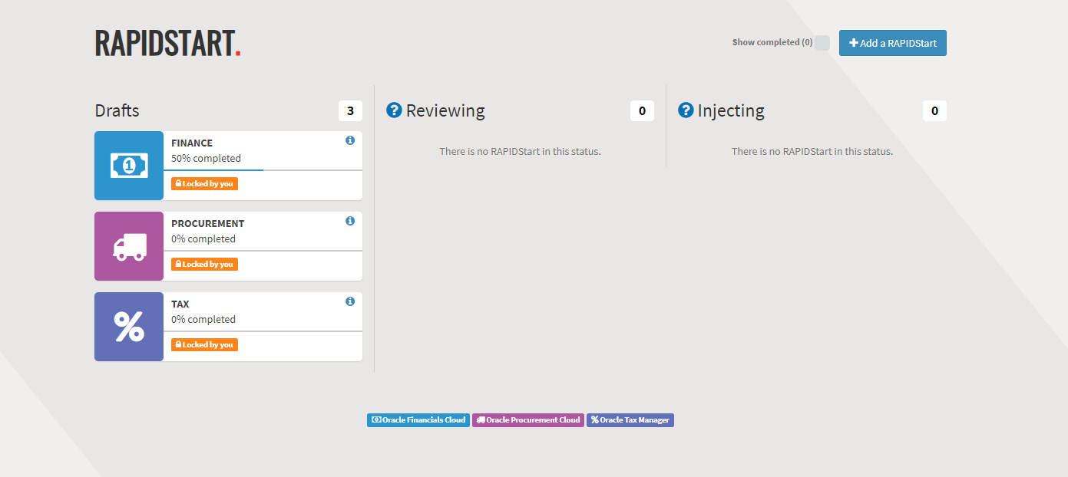The image size is (1068, 477).
Task: Click Procurement "Locked by you" badge
Action: point(204,265)
